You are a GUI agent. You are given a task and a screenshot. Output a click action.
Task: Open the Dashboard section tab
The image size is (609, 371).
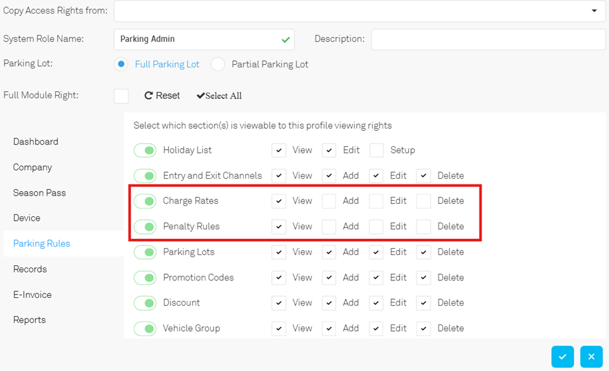click(x=36, y=142)
